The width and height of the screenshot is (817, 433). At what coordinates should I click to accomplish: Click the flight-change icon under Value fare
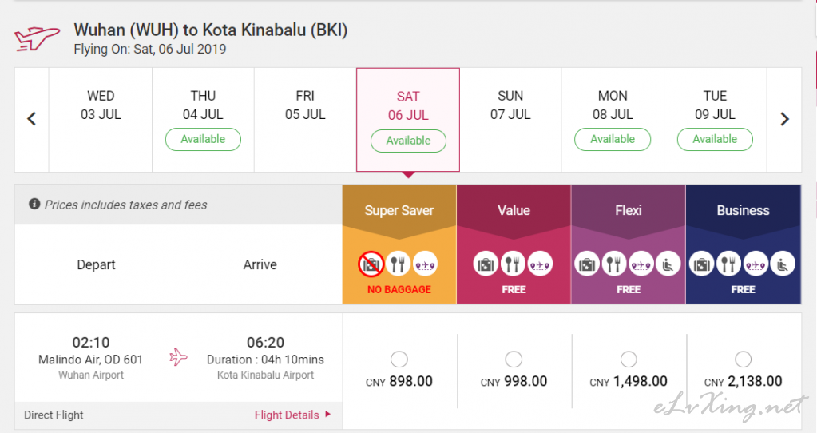[540, 264]
